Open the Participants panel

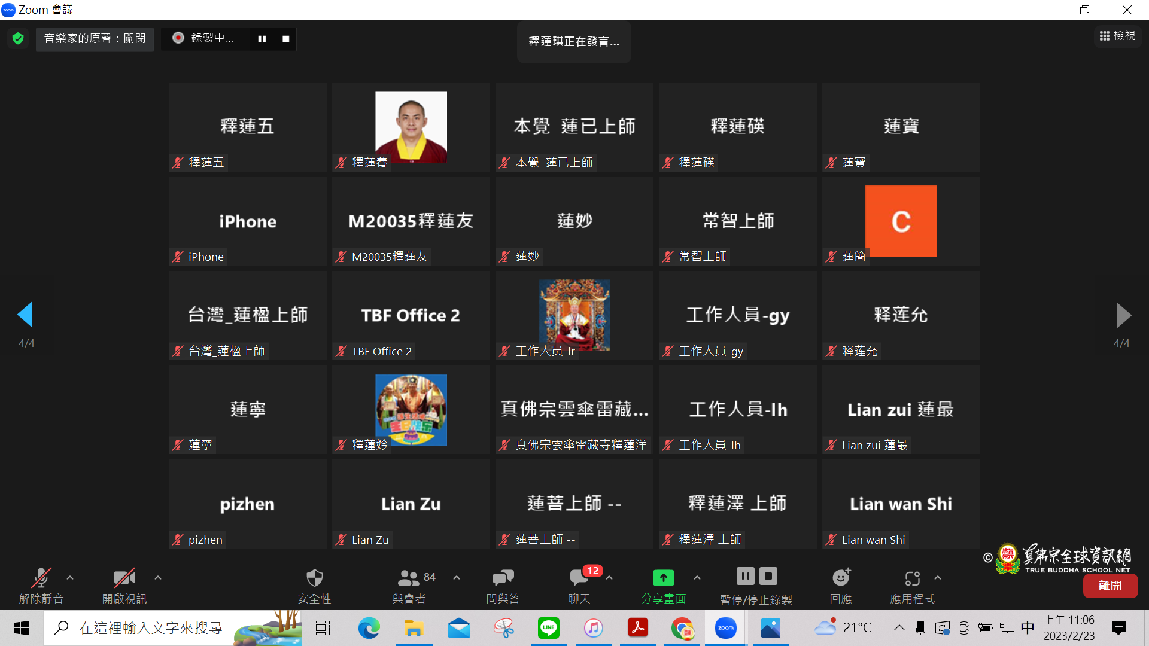click(x=409, y=578)
